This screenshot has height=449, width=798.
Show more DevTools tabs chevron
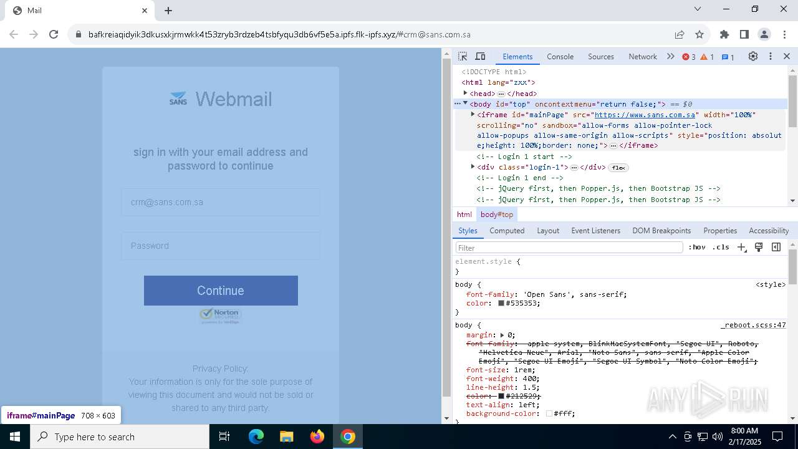tap(670, 56)
